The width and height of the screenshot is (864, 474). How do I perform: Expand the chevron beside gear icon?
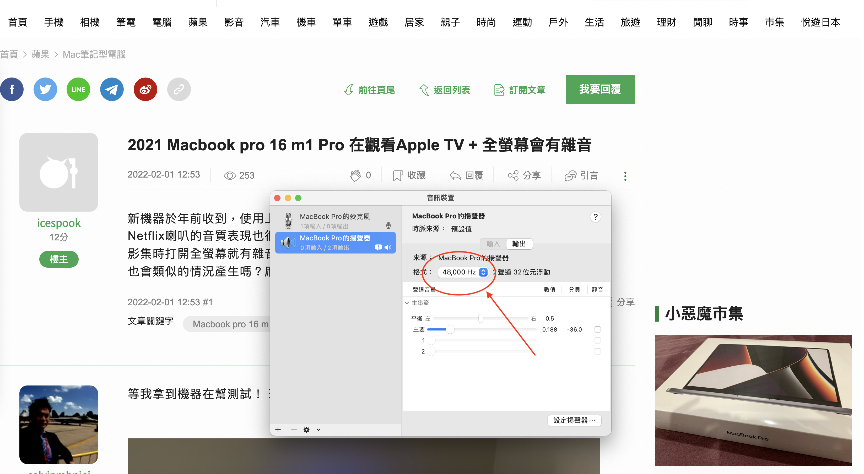click(318, 429)
